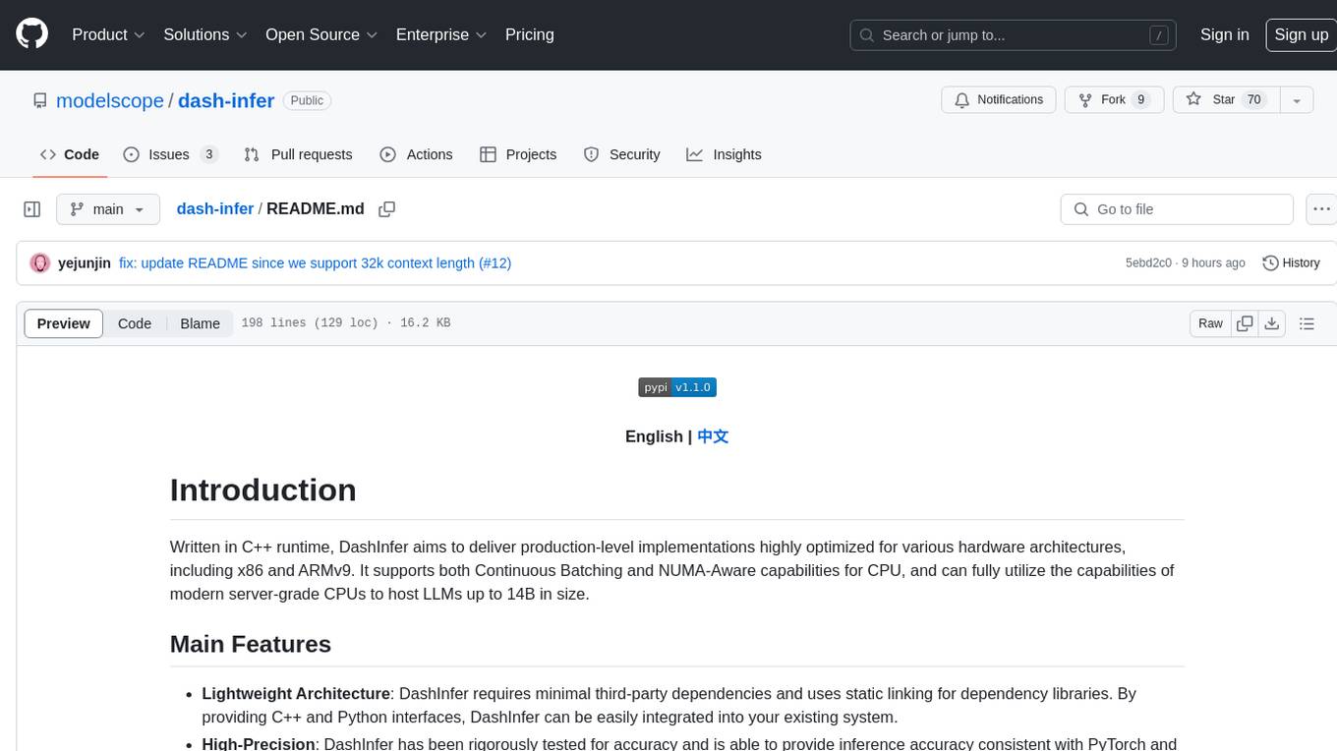
Task: Open the Security tab
Action: [x=621, y=154]
